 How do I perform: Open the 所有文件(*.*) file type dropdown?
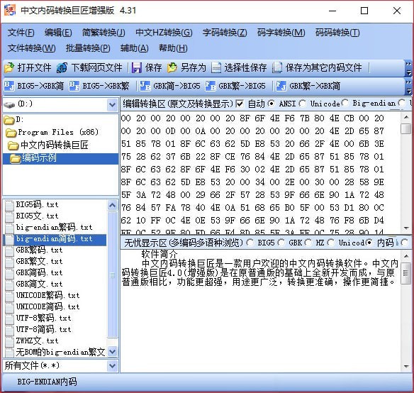(x=113, y=366)
